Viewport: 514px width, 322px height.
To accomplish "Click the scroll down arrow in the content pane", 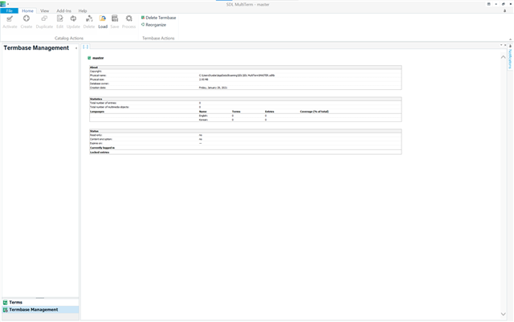I will click(x=504, y=314).
